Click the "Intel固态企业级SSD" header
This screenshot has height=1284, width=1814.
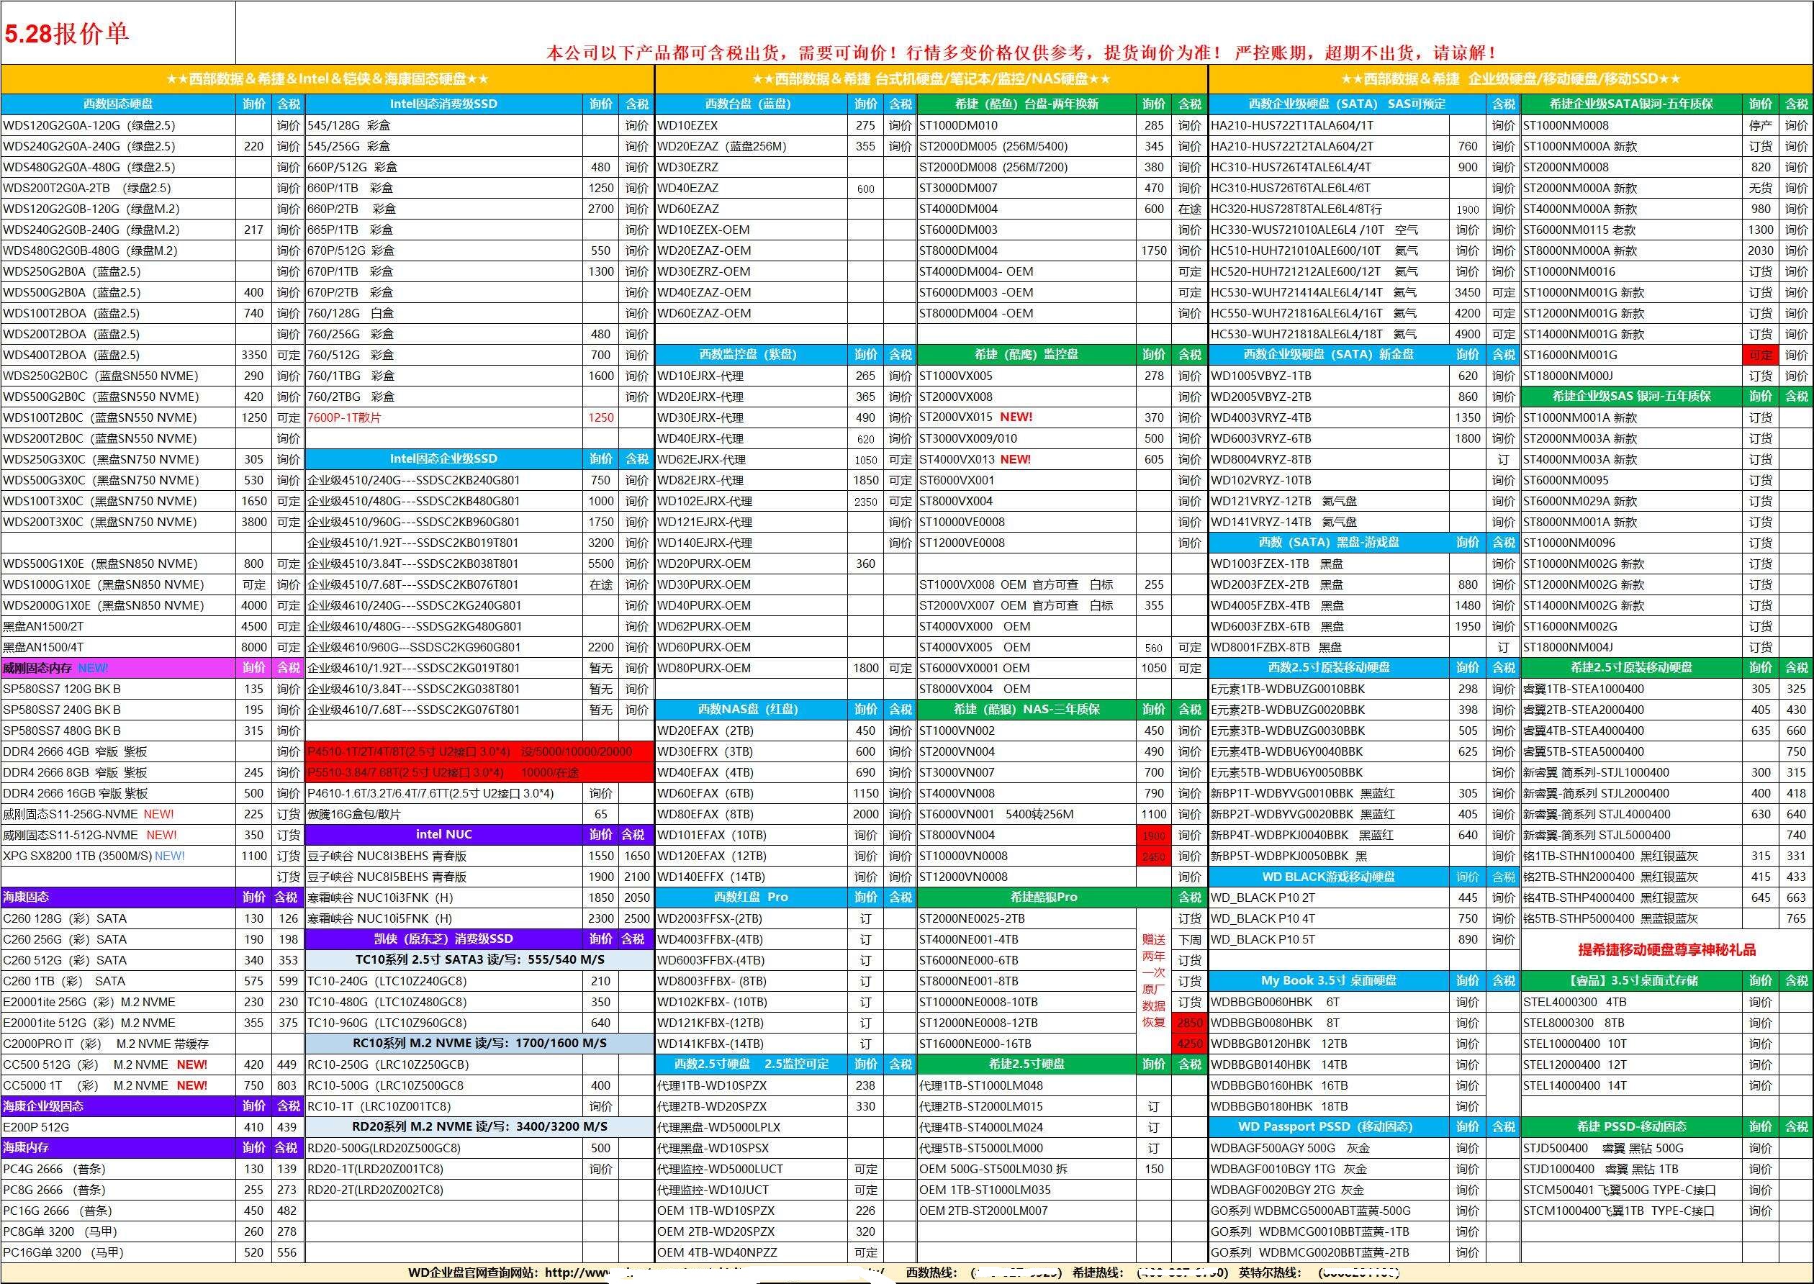coord(443,458)
